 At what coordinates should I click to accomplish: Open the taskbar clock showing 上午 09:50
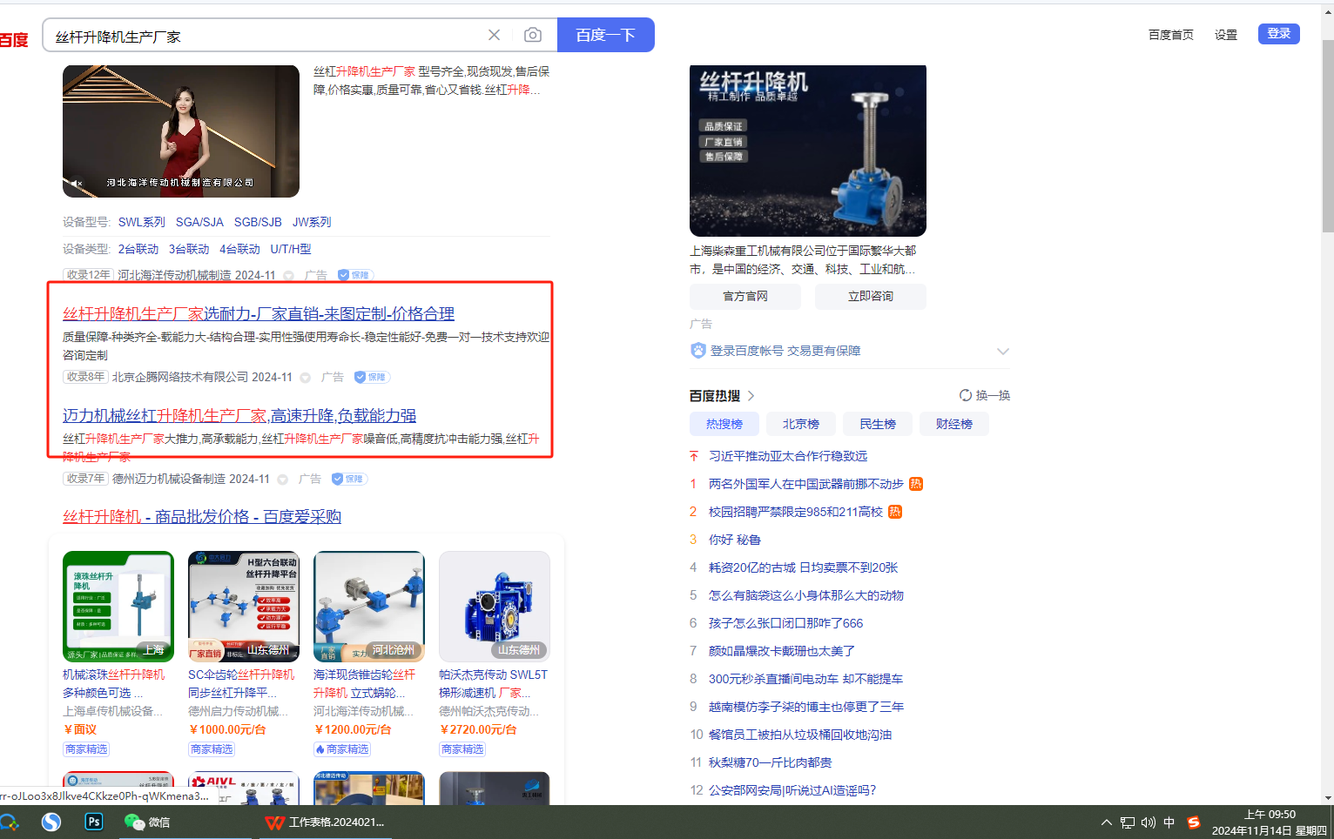[1270, 822]
